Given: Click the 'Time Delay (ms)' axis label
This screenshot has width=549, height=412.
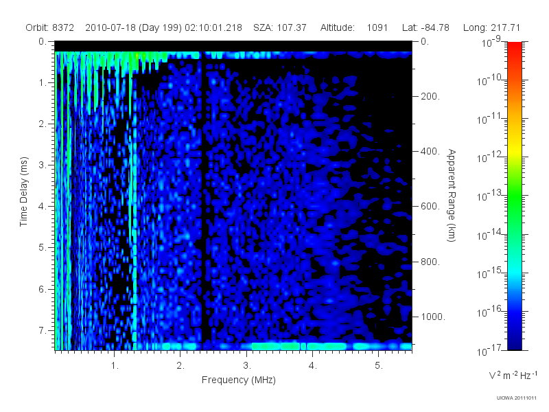Looking at the screenshot, I should click(23, 192).
